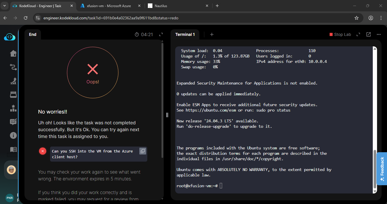The width and height of the screenshot is (387, 204).
Task: Click the KodeKloud cloud logo
Action: point(10,37)
